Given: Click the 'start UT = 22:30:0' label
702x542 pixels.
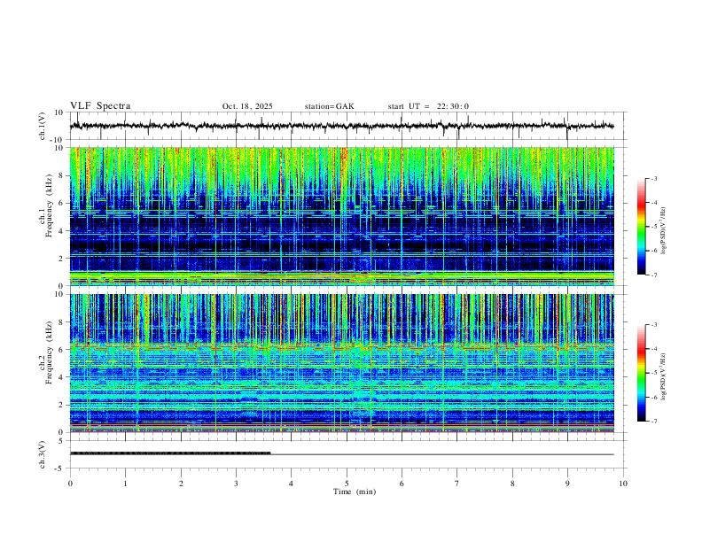Looking at the screenshot, I should 428,106.
